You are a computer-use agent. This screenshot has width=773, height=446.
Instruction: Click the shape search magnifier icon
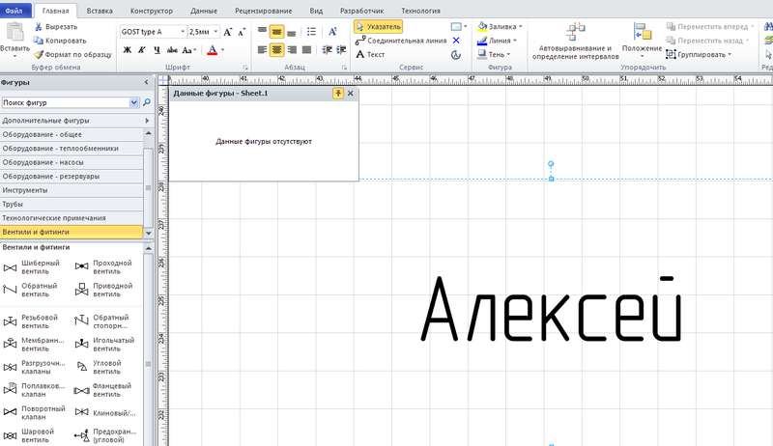point(147,102)
